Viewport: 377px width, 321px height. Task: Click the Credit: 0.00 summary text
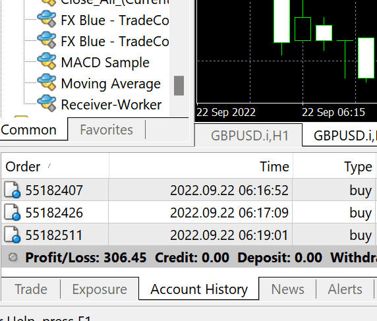coord(192,258)
